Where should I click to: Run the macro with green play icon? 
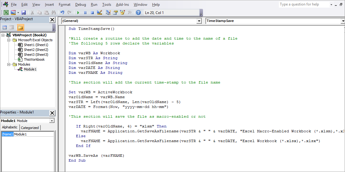click(78, 13)
